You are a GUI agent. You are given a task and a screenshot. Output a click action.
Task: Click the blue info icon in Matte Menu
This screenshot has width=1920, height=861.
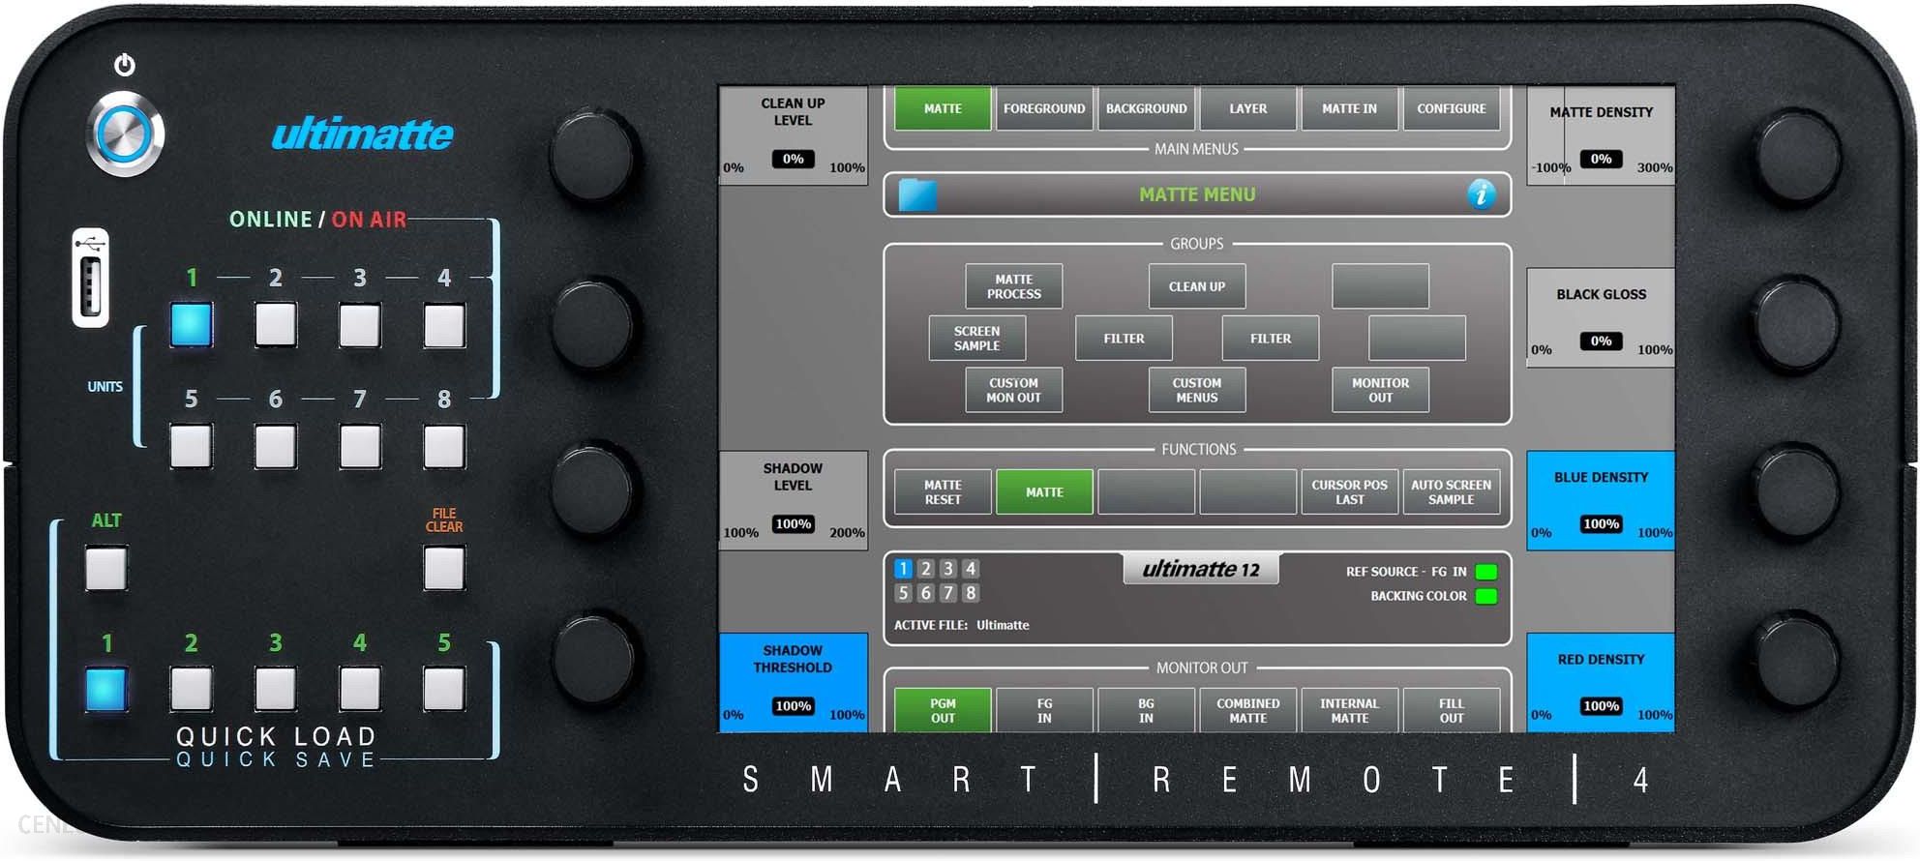pos(1481,194)
